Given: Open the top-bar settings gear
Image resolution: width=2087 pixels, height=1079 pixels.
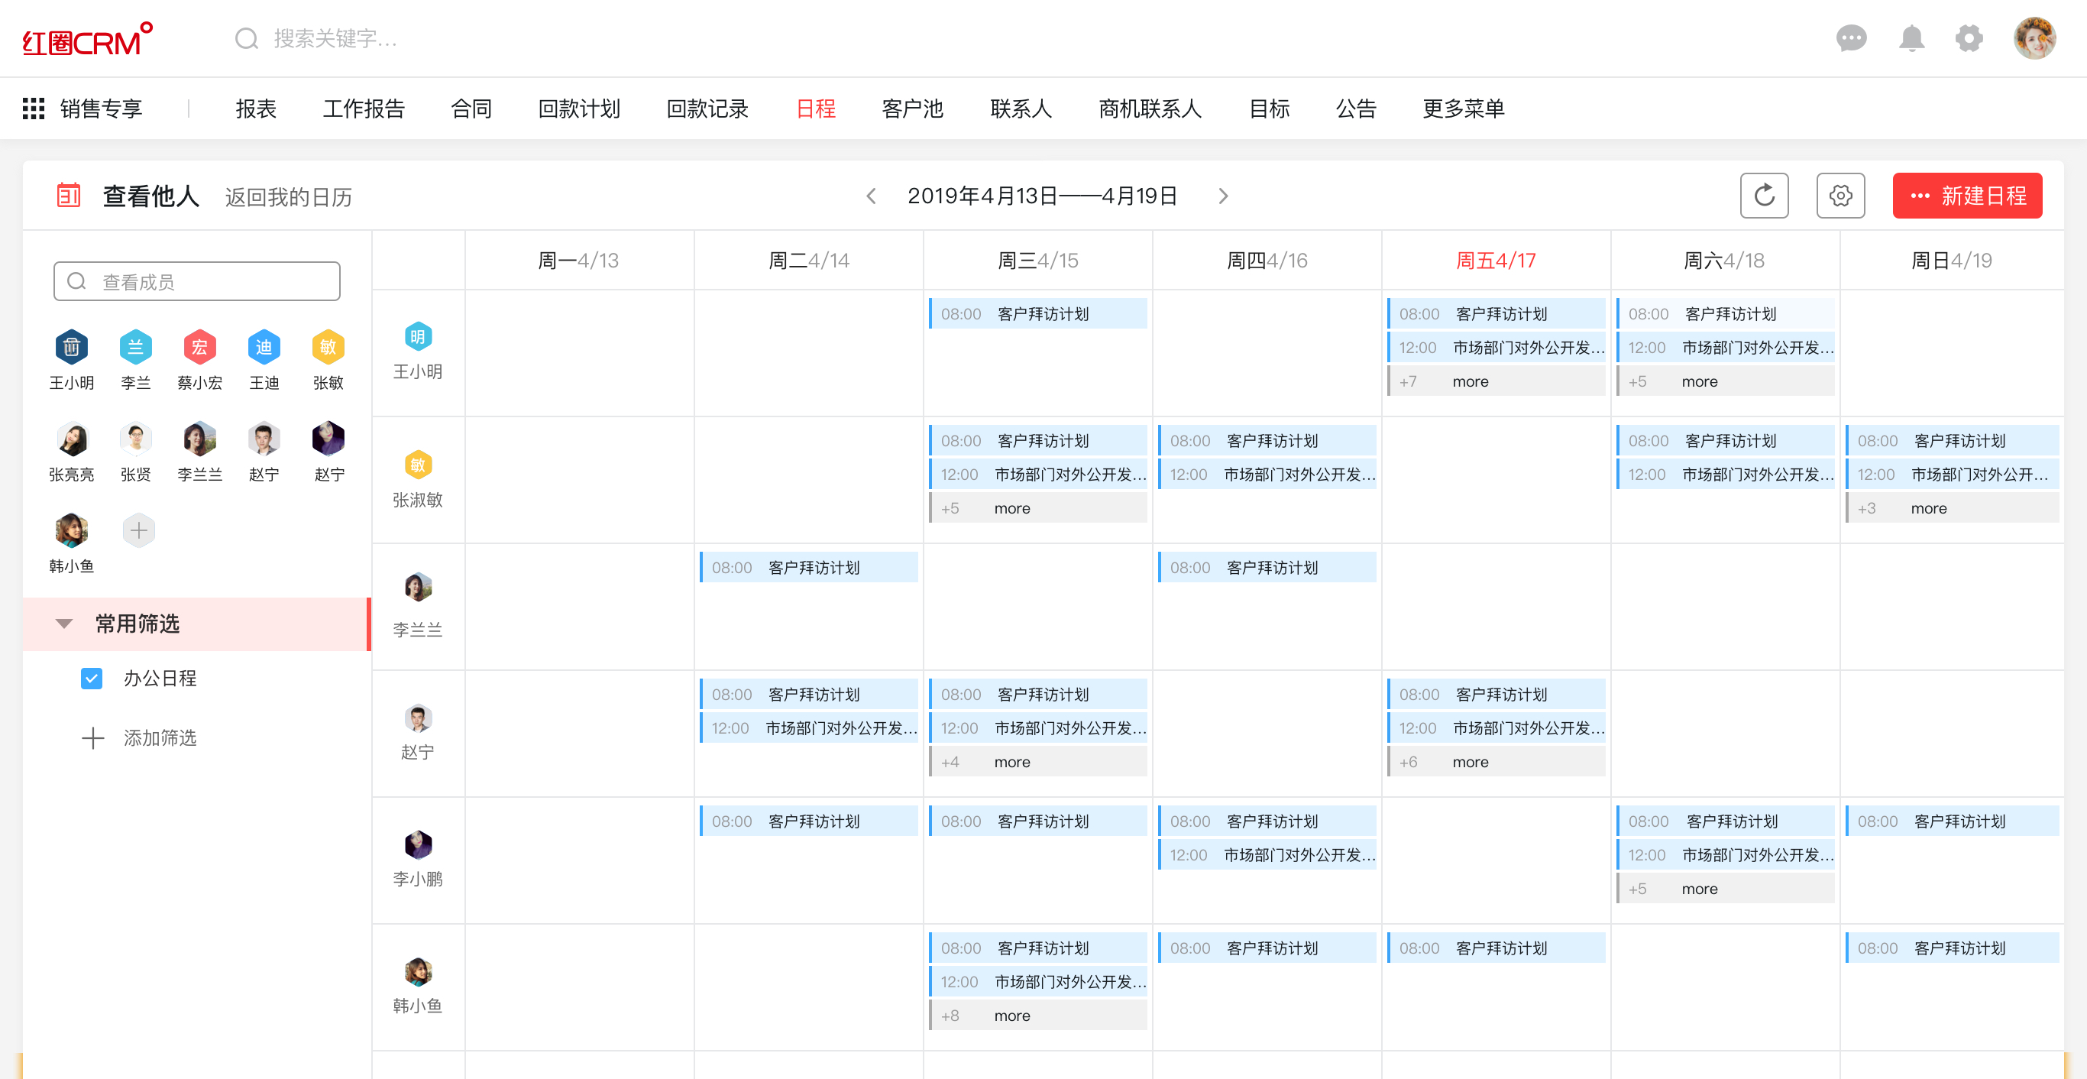Looking at the screenshot, I should [1969, 38].
